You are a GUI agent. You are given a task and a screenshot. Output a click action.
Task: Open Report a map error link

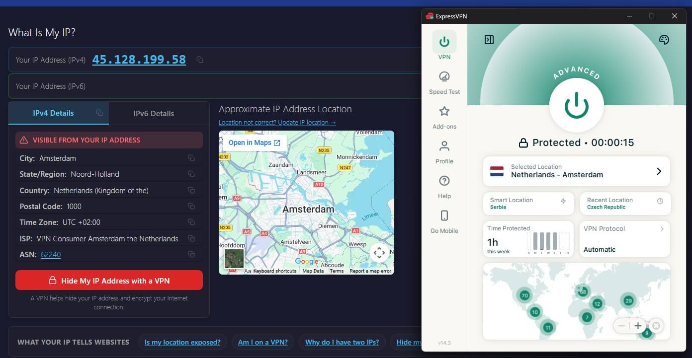pyautogui.click(x=370, y=271)
